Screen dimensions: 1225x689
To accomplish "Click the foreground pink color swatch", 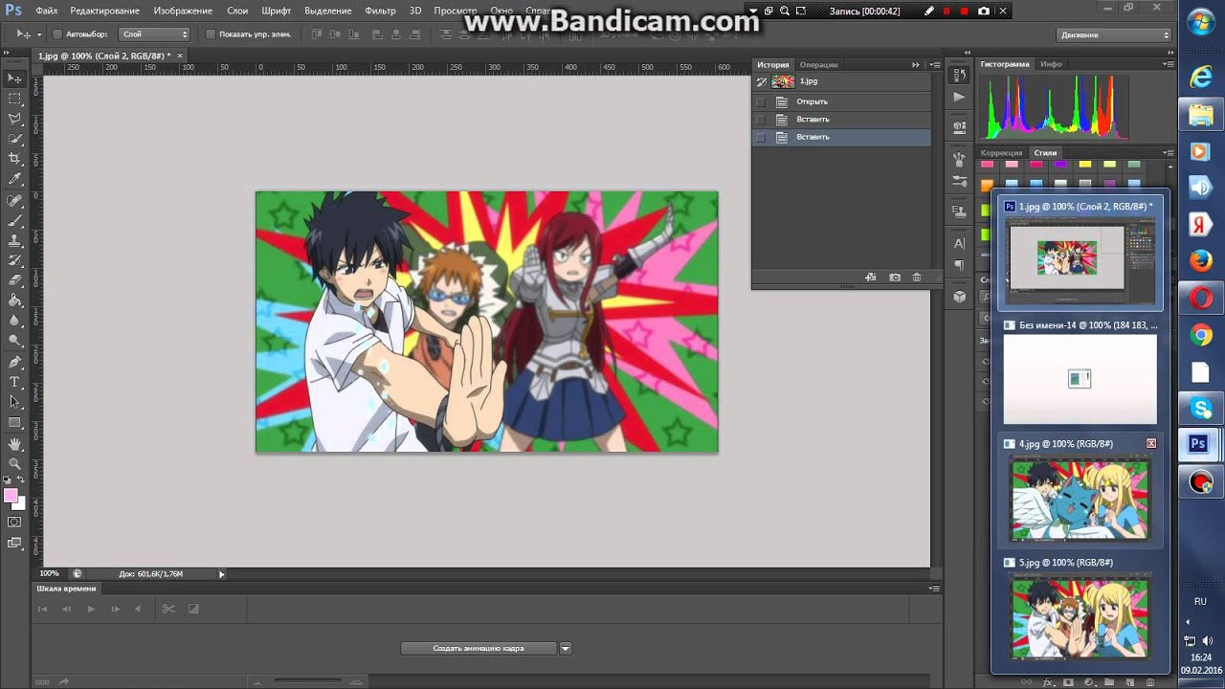I will (11, 496).
